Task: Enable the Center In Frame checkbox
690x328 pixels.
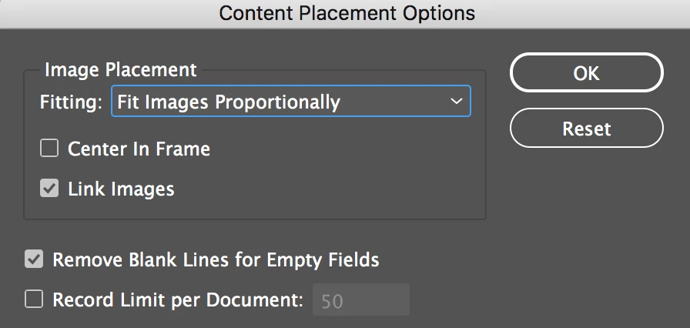Action: pyautogui.click(x=50, y=149)
